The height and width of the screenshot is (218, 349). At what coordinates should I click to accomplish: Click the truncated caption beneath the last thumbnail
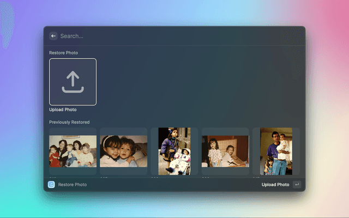tap(256, 177)
